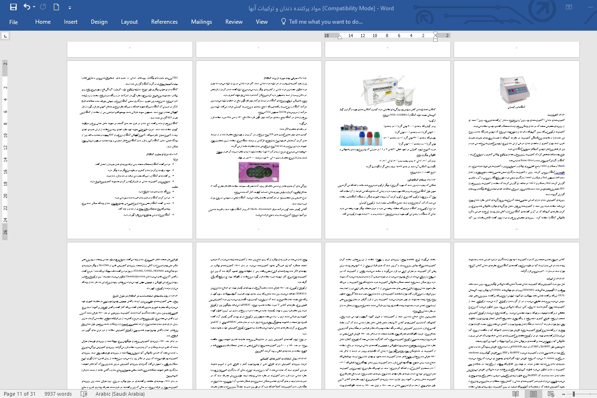Click the Undo arrow icon
The image size is (597, 398).
point(26,7)
